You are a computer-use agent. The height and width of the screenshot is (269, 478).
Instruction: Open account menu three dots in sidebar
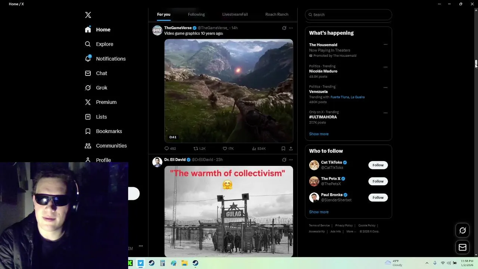pyautogui.click(x=141, y=246)
